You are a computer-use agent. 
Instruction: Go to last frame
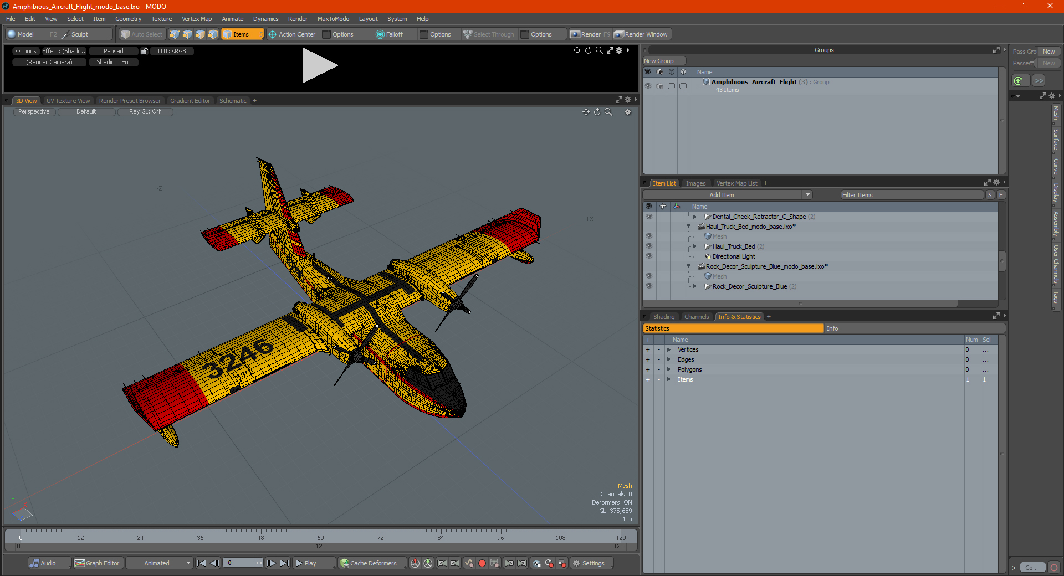pos(284,563)
